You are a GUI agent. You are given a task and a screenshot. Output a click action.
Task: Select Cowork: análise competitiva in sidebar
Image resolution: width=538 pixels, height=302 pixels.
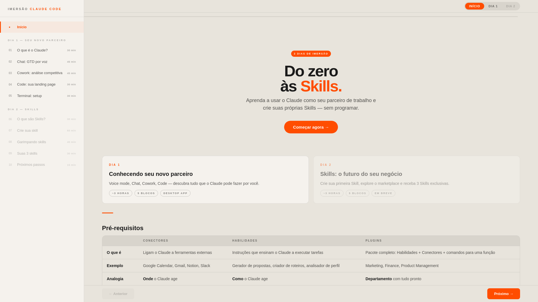pos(40,73)
